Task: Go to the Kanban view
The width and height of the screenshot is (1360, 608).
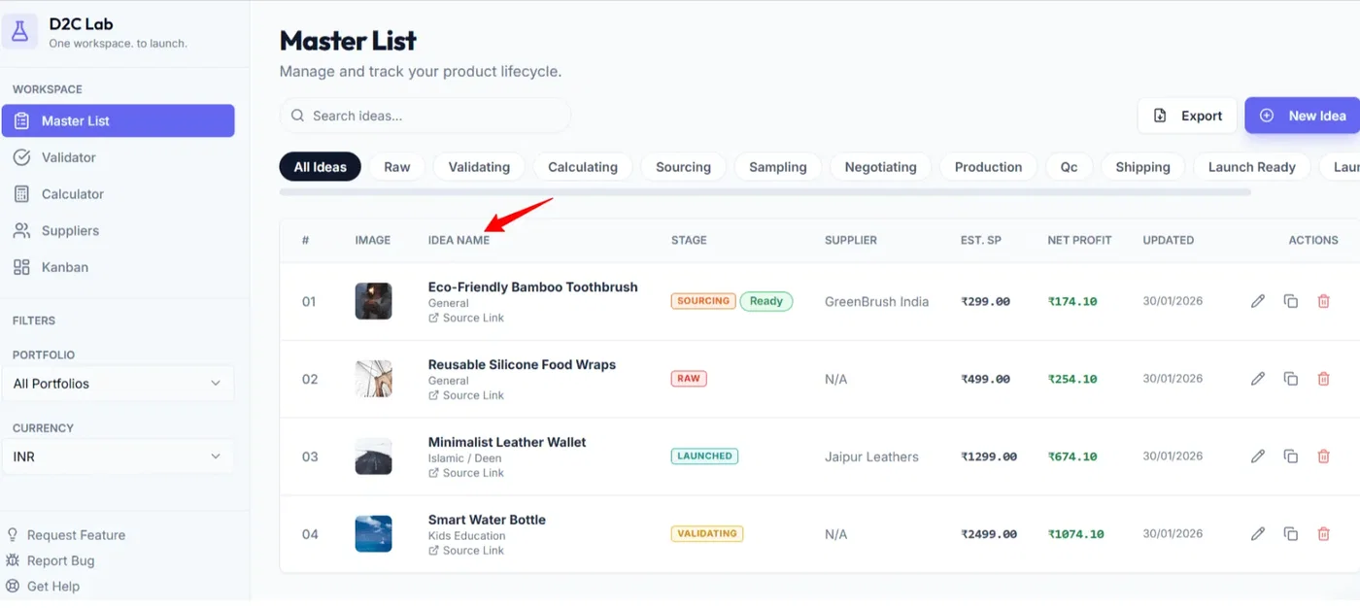Action: tap(64, 267)
